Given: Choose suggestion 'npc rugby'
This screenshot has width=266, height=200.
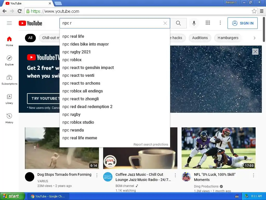Looking at the screenshot, I should (115, 115).
